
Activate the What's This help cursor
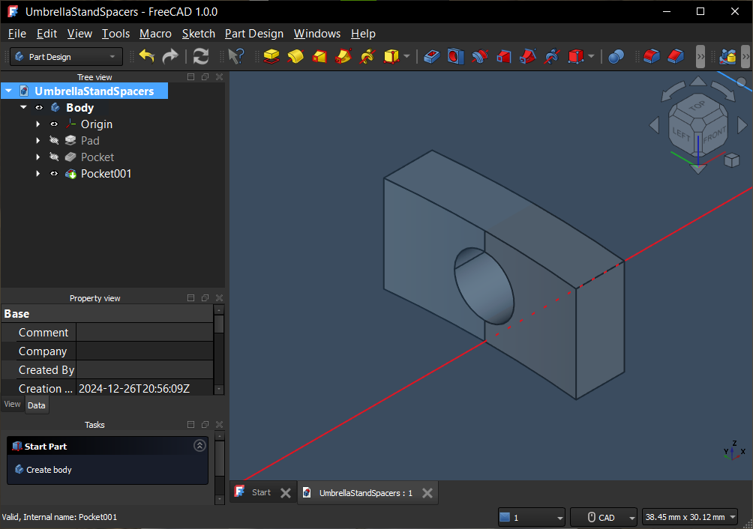tap(235, 57)
